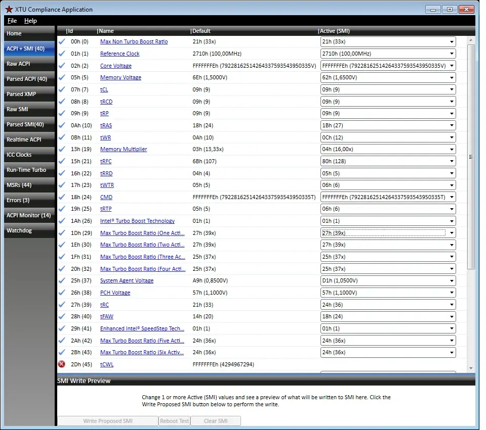Click the checkmark icon beside tRFC
The height and width of the screenshot is (430, 486).
62,161
